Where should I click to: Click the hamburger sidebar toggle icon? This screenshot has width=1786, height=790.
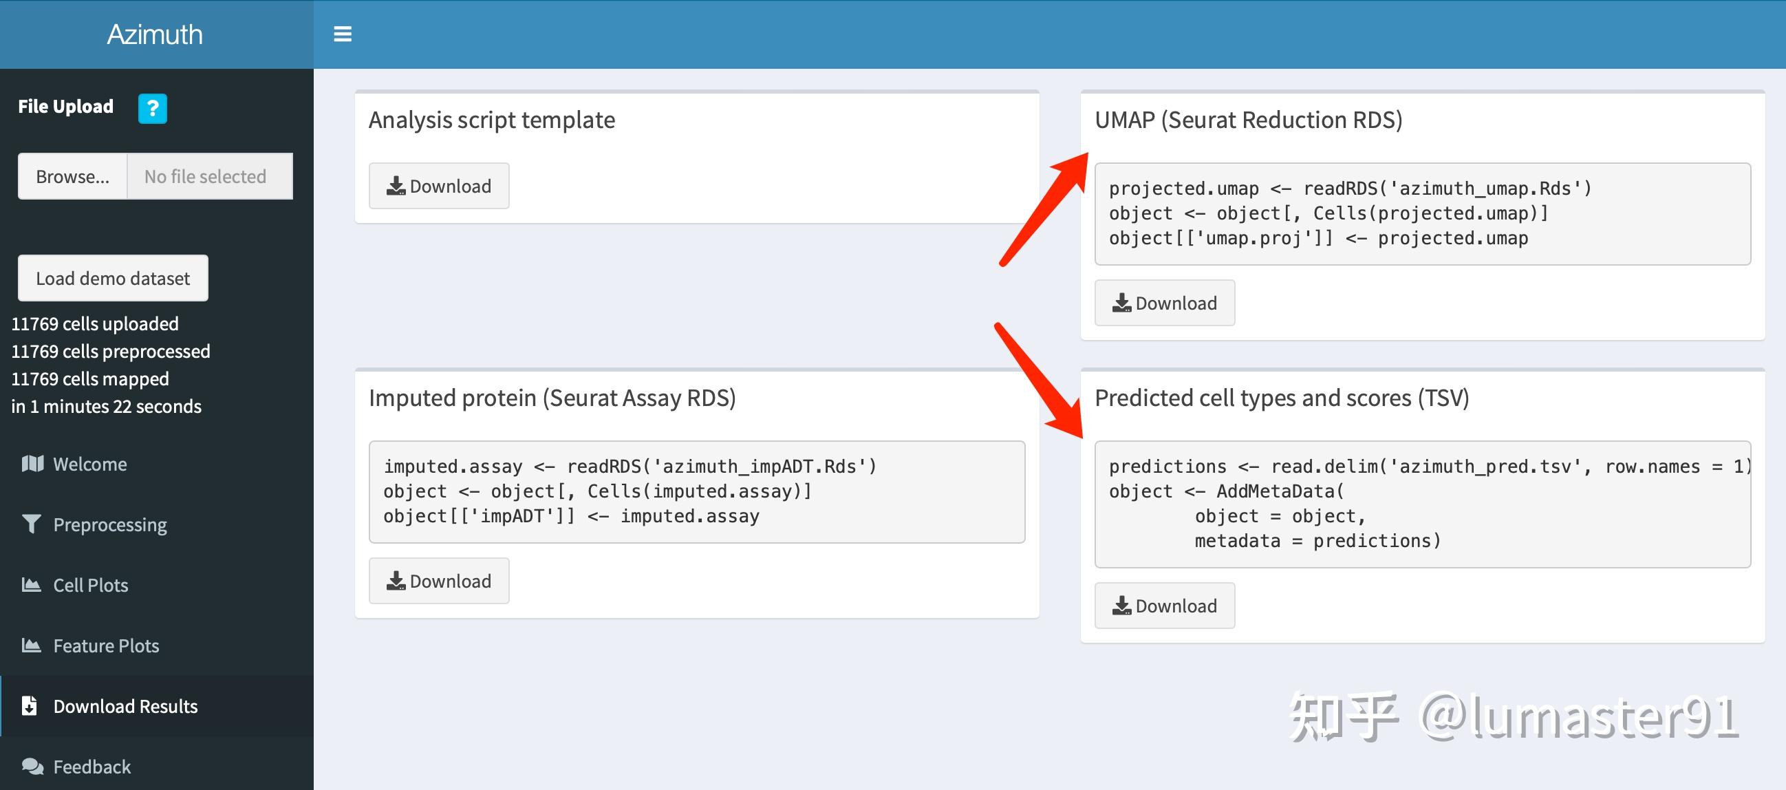coord(343,34)
